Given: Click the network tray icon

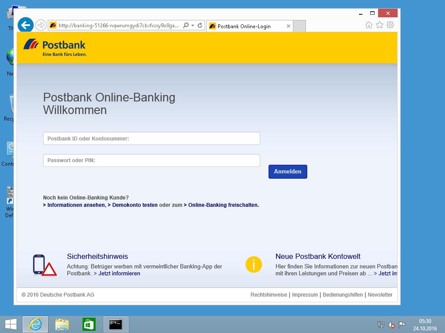Looking at the screenshot, I should pyautogui.click(x=381, y=324).
